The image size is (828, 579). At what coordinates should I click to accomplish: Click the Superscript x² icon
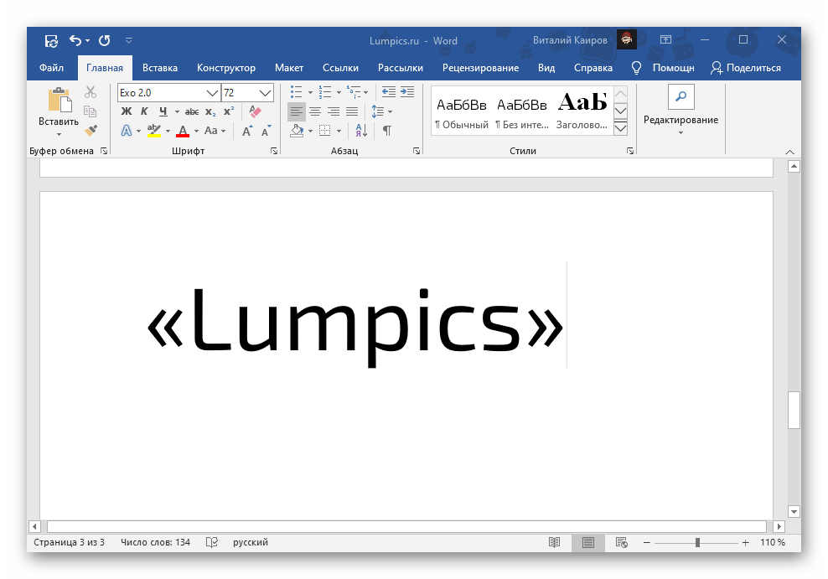(229, 111)
